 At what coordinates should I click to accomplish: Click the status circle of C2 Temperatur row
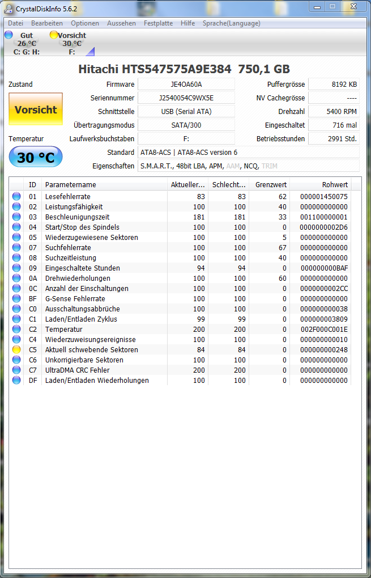(16, 329)
